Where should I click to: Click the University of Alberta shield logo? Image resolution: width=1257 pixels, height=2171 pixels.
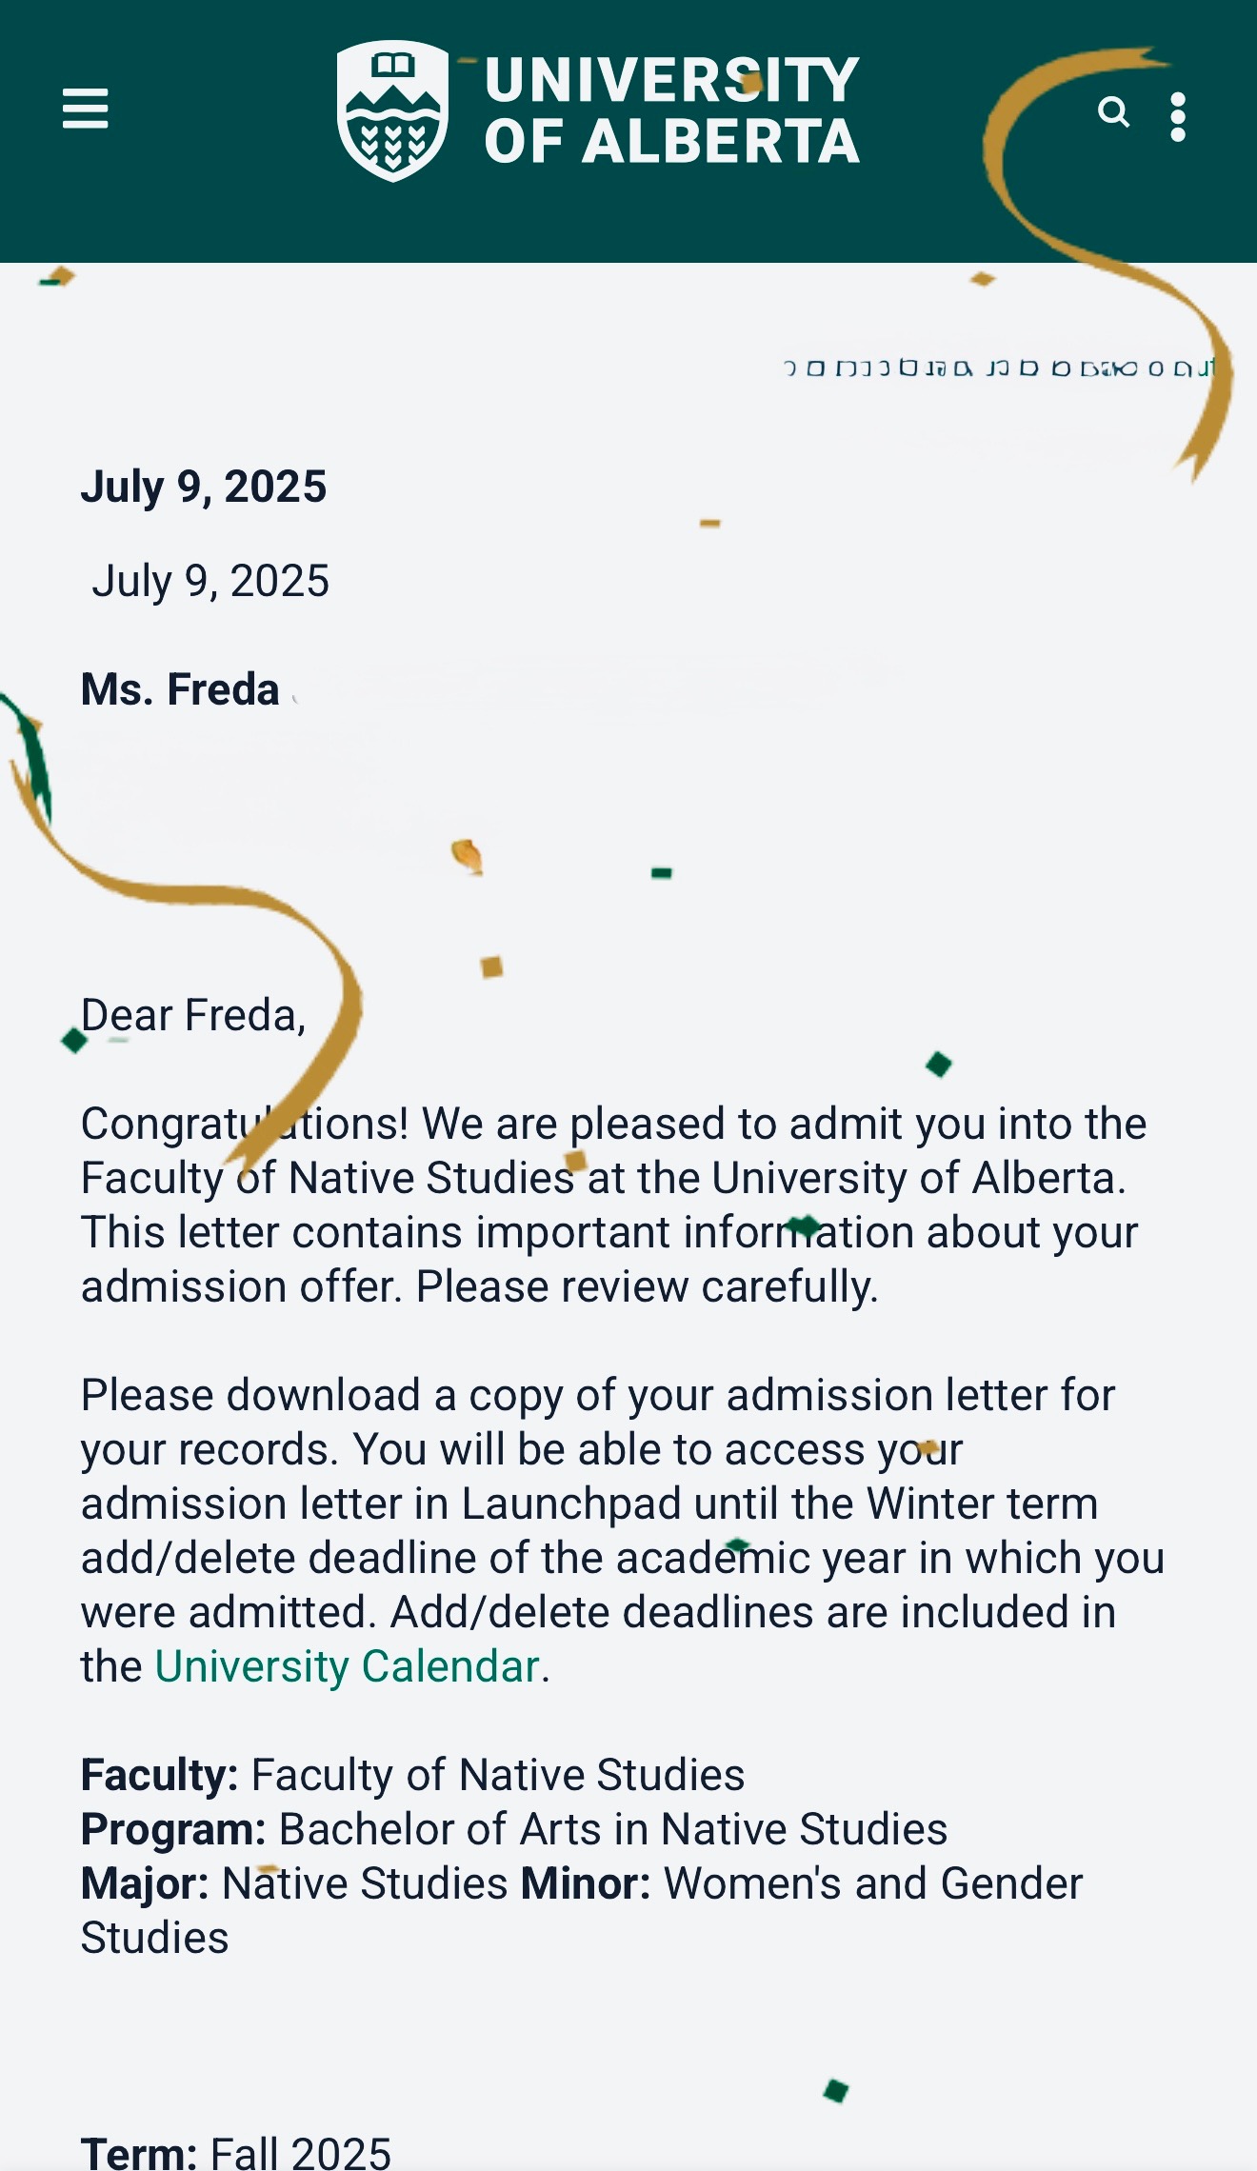(x=393, y=110)
